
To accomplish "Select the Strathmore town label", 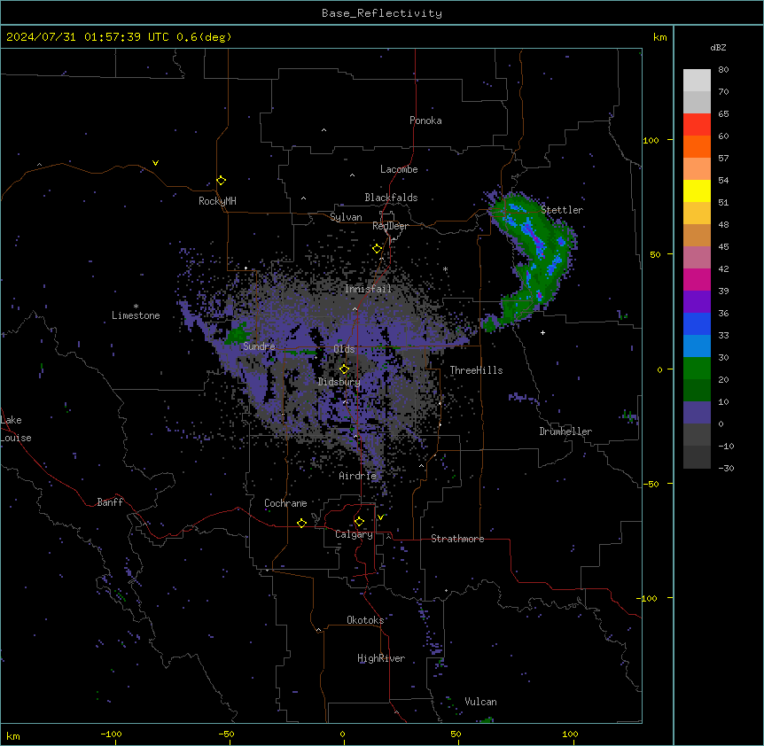I will (457, 539).
